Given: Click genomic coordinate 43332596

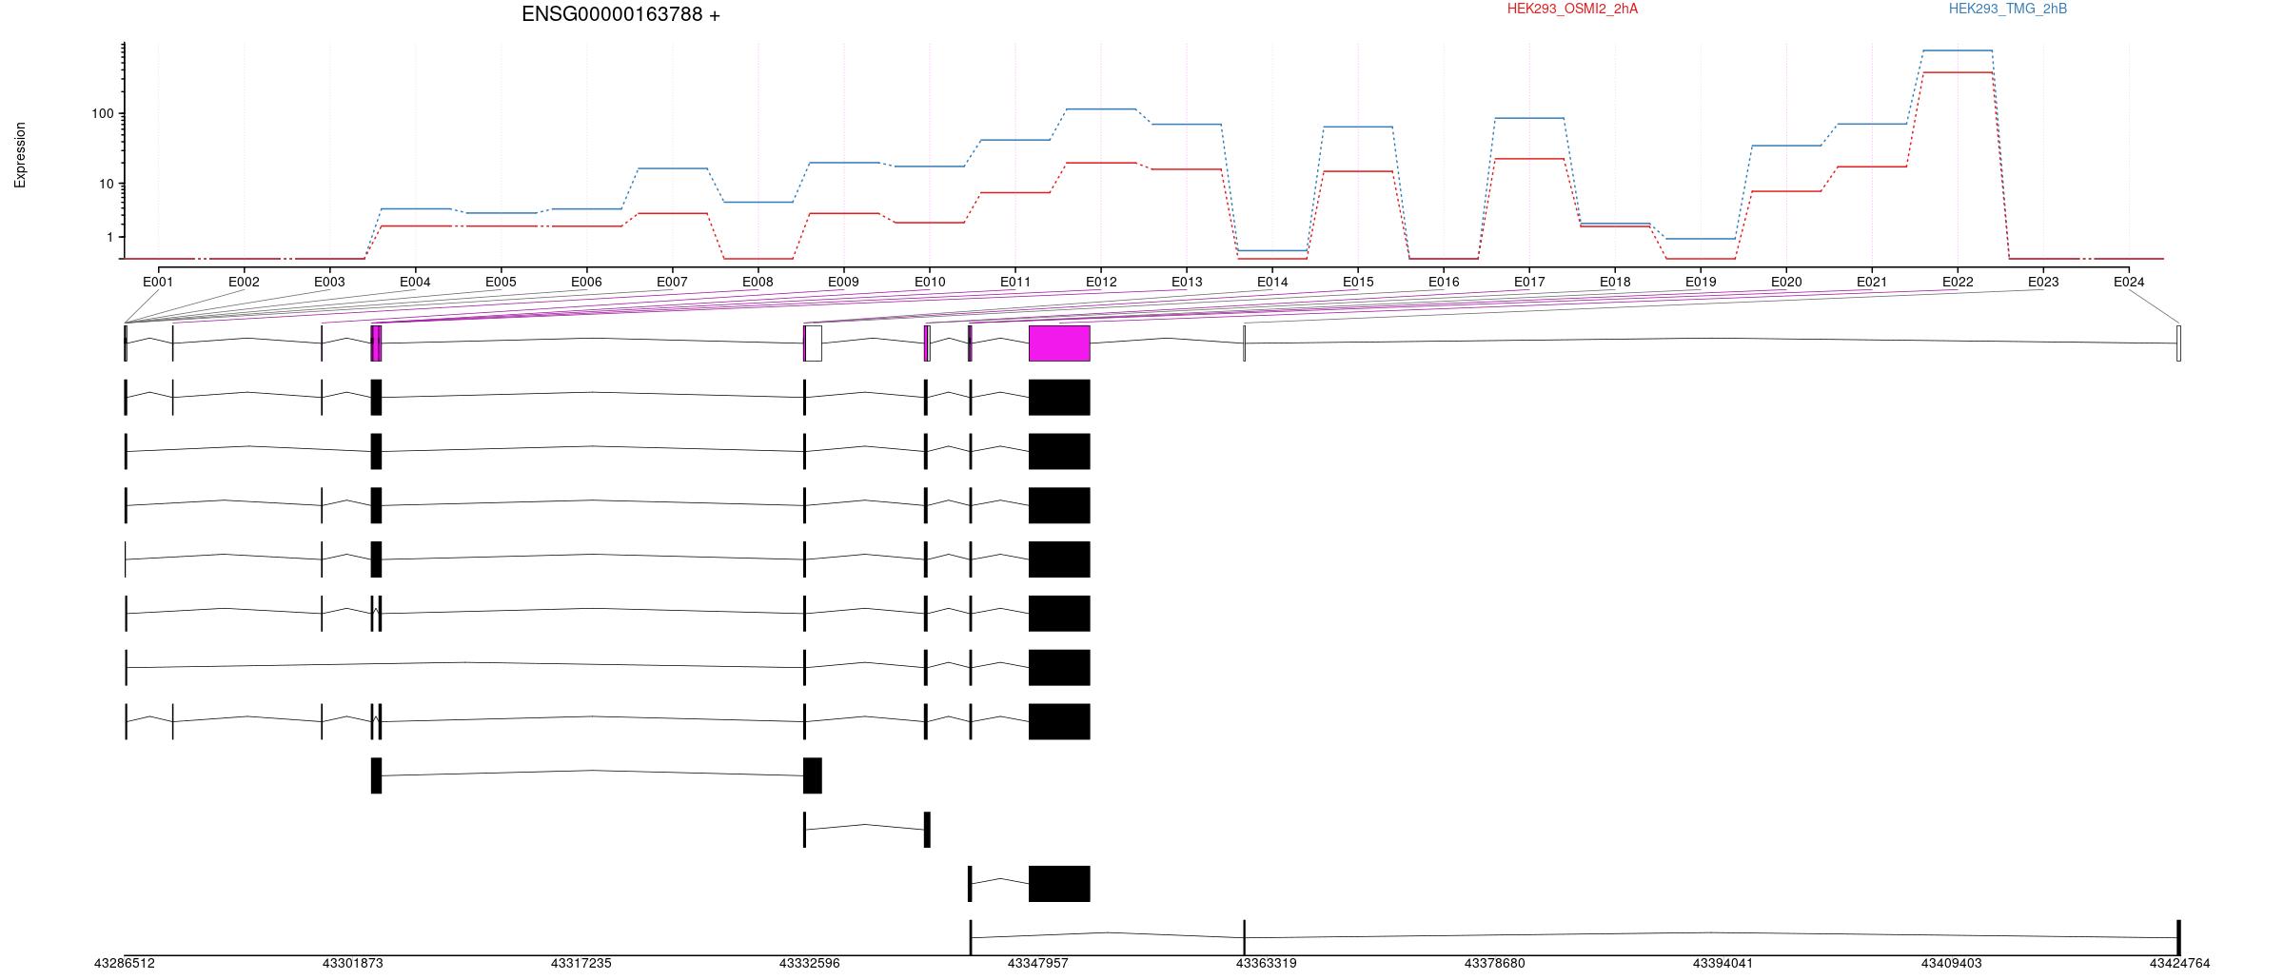Looking at the screenshot, I should coord(810,964).
